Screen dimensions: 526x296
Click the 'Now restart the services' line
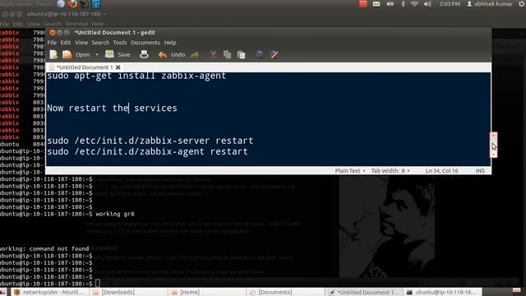[112, 108]
